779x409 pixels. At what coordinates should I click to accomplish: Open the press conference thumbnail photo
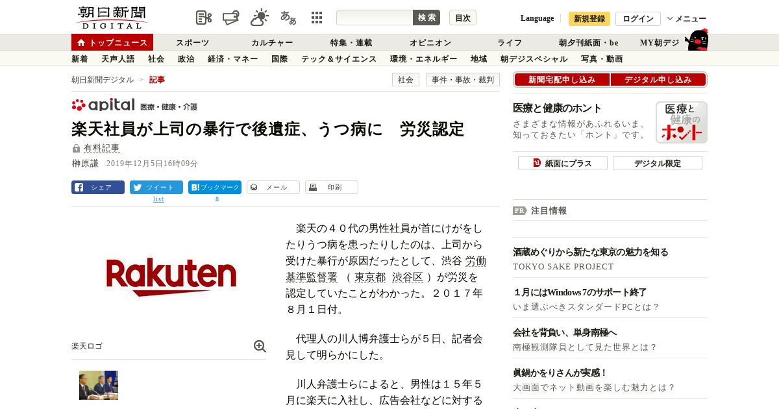coord(99,385)
